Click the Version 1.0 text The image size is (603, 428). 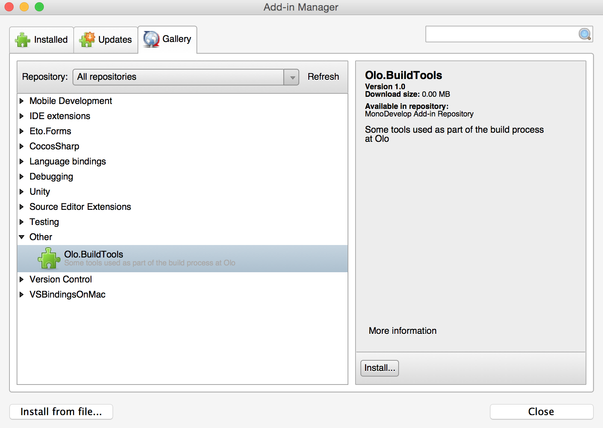tap(385, 87)
